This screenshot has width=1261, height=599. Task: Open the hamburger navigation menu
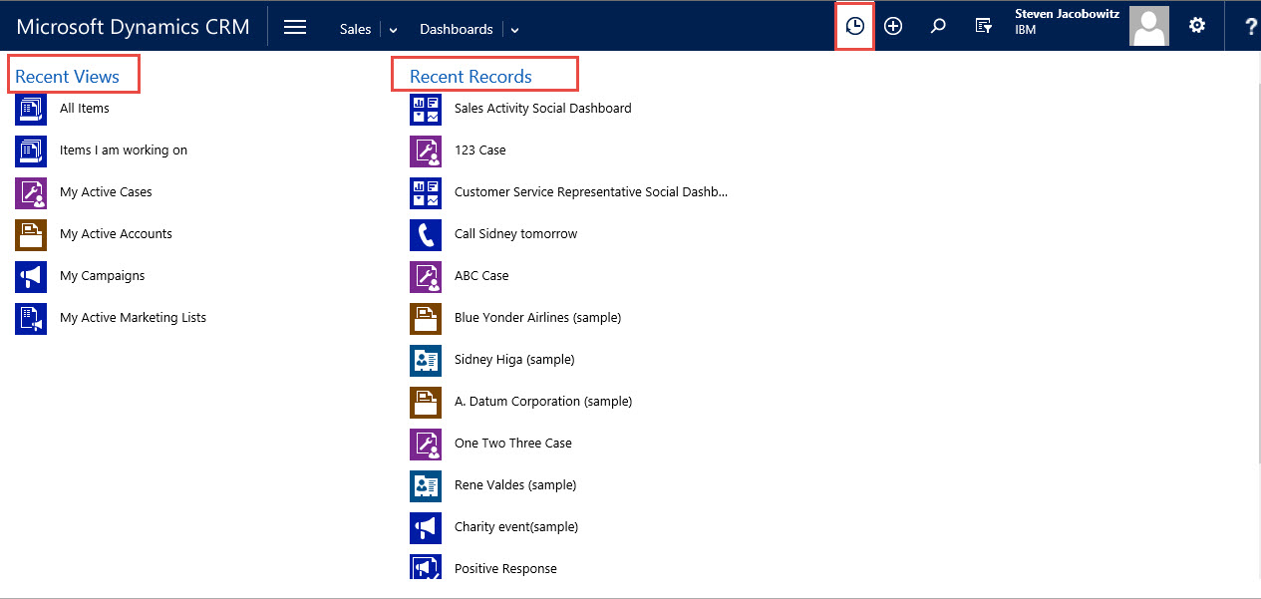pyautogui.click(x=295, y=27)
